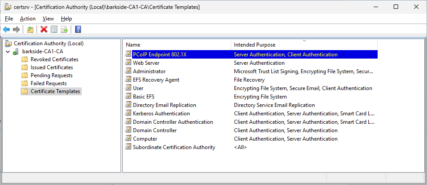Collapse the barkside-CA1-CA tree node
The image size is (427, 185).
point(8,51)
